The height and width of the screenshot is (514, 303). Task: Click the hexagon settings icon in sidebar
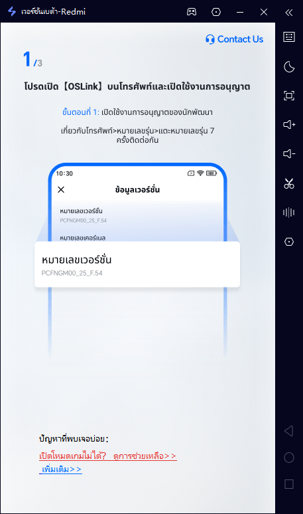click(289, 242)
